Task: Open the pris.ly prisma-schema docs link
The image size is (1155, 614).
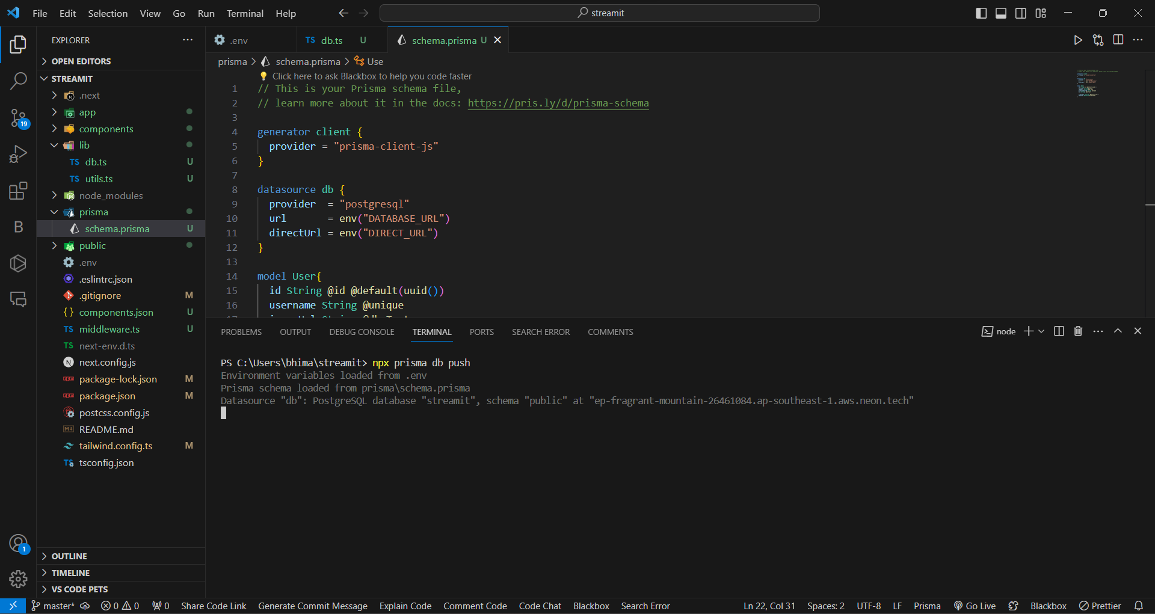Action: [x=558, y=103]
